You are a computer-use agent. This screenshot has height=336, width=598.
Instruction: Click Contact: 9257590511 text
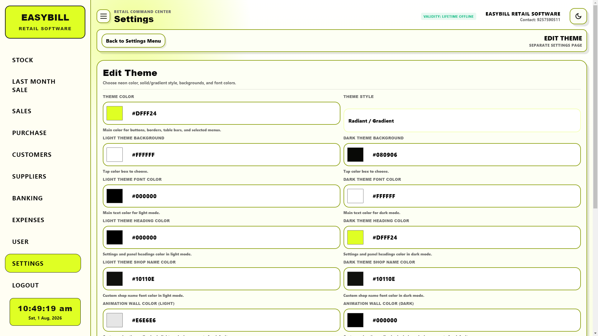(540, 20)
